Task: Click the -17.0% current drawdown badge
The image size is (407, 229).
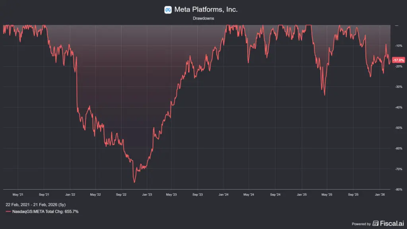Action: [398, 60]
